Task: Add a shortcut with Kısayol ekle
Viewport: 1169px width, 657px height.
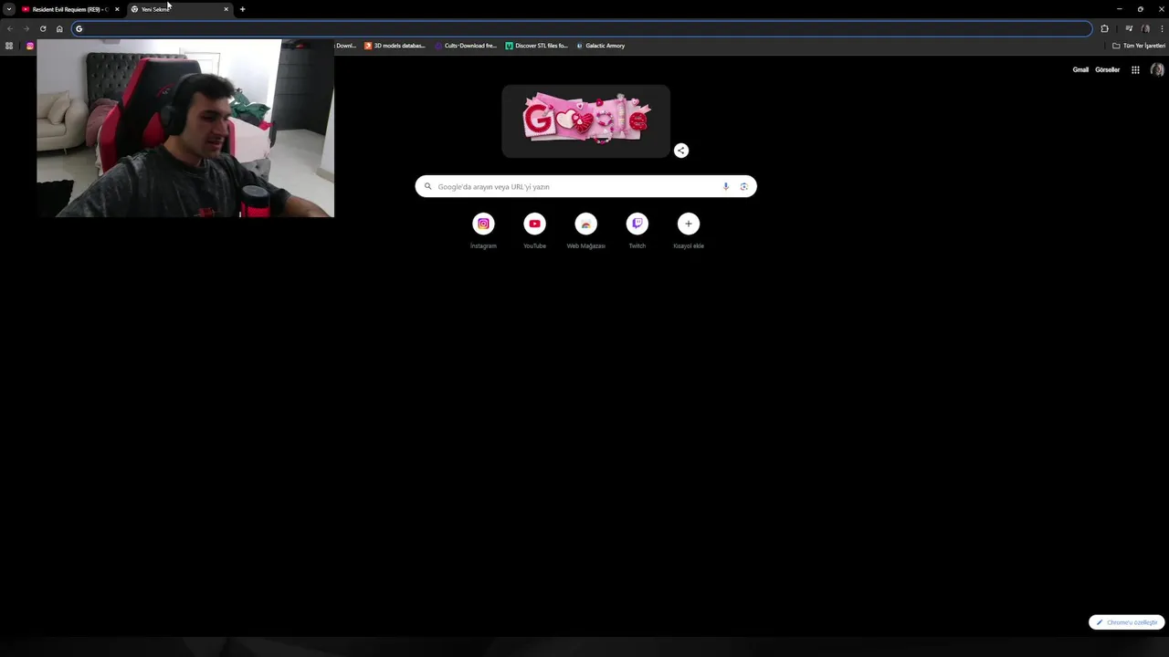Action: tap(689, 231)
